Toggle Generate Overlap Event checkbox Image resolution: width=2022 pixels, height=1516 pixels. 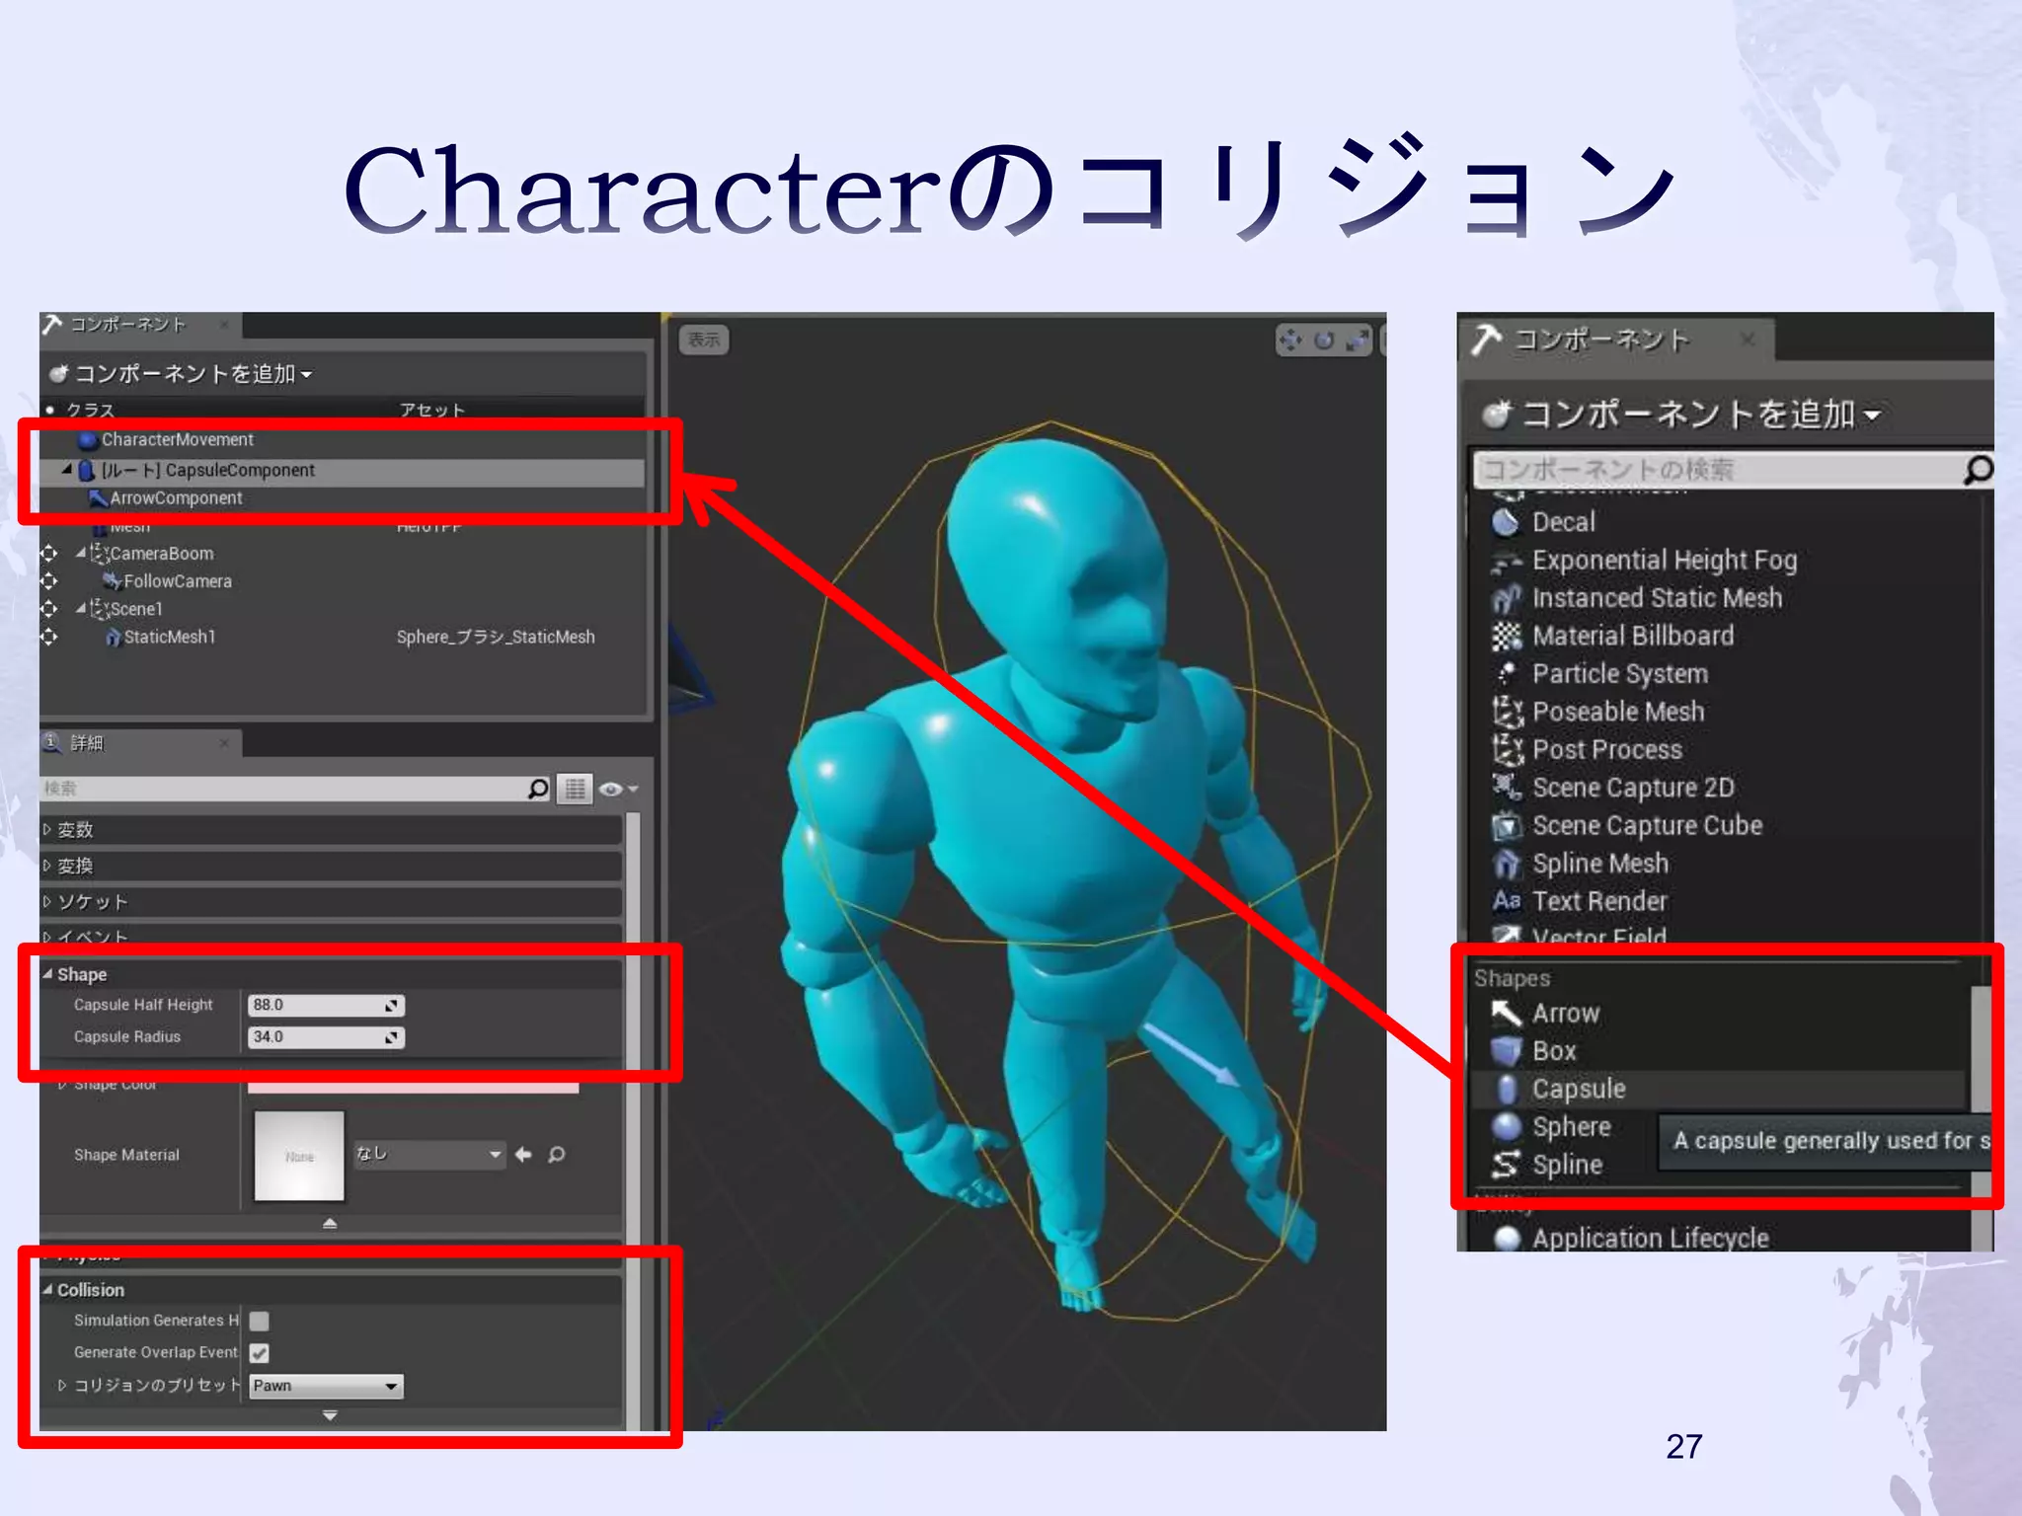[x=260, y=1353]
